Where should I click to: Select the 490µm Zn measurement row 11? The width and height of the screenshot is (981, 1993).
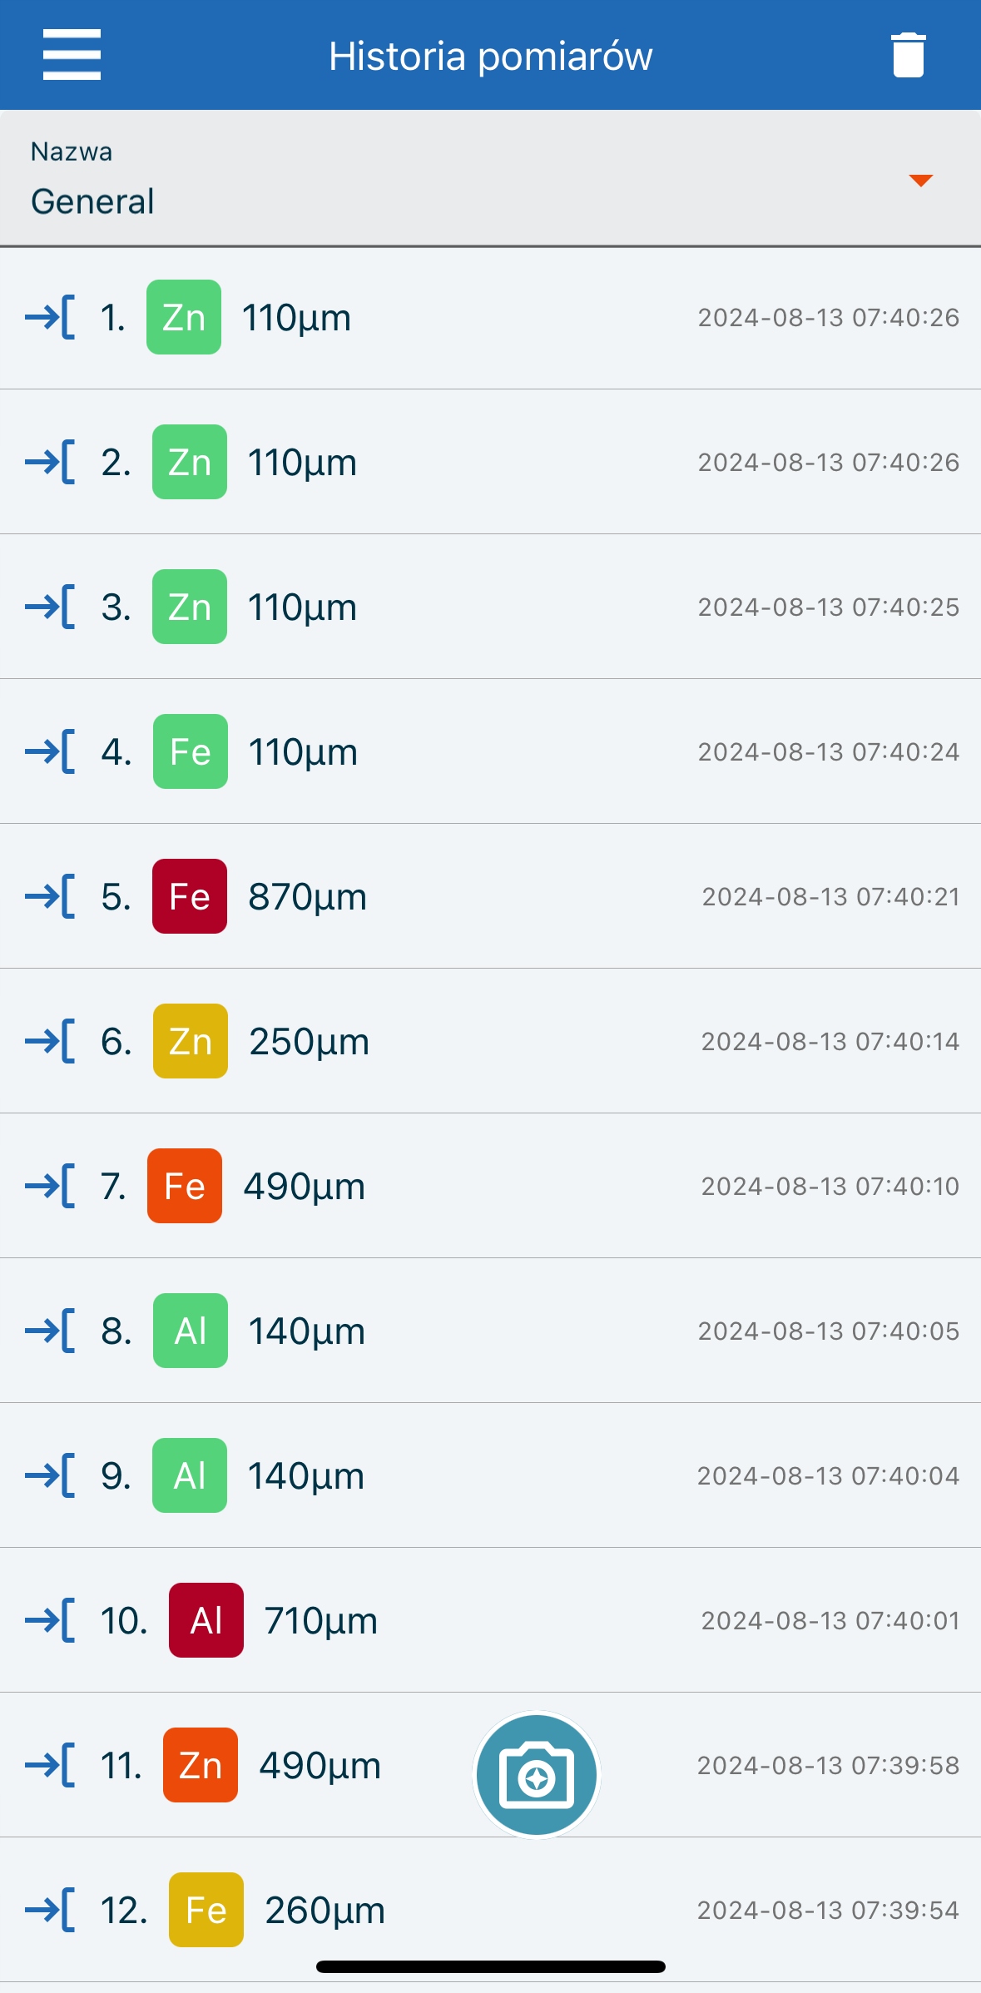point(320,1765)
